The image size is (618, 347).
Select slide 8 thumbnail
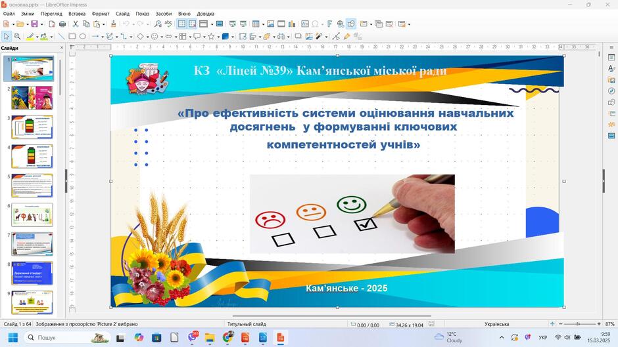(32, 274)
